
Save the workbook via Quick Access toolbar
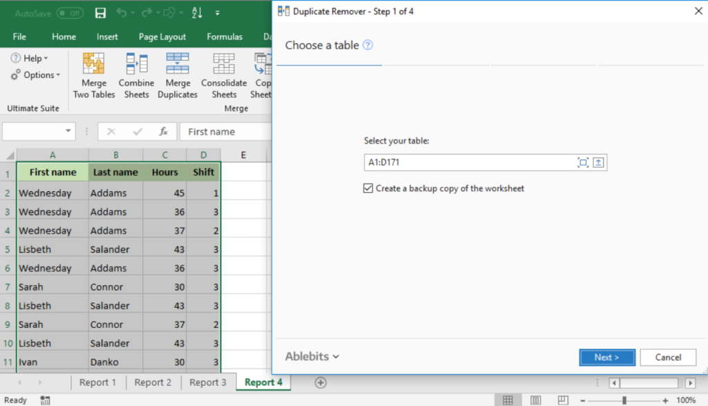click(100, 12)
